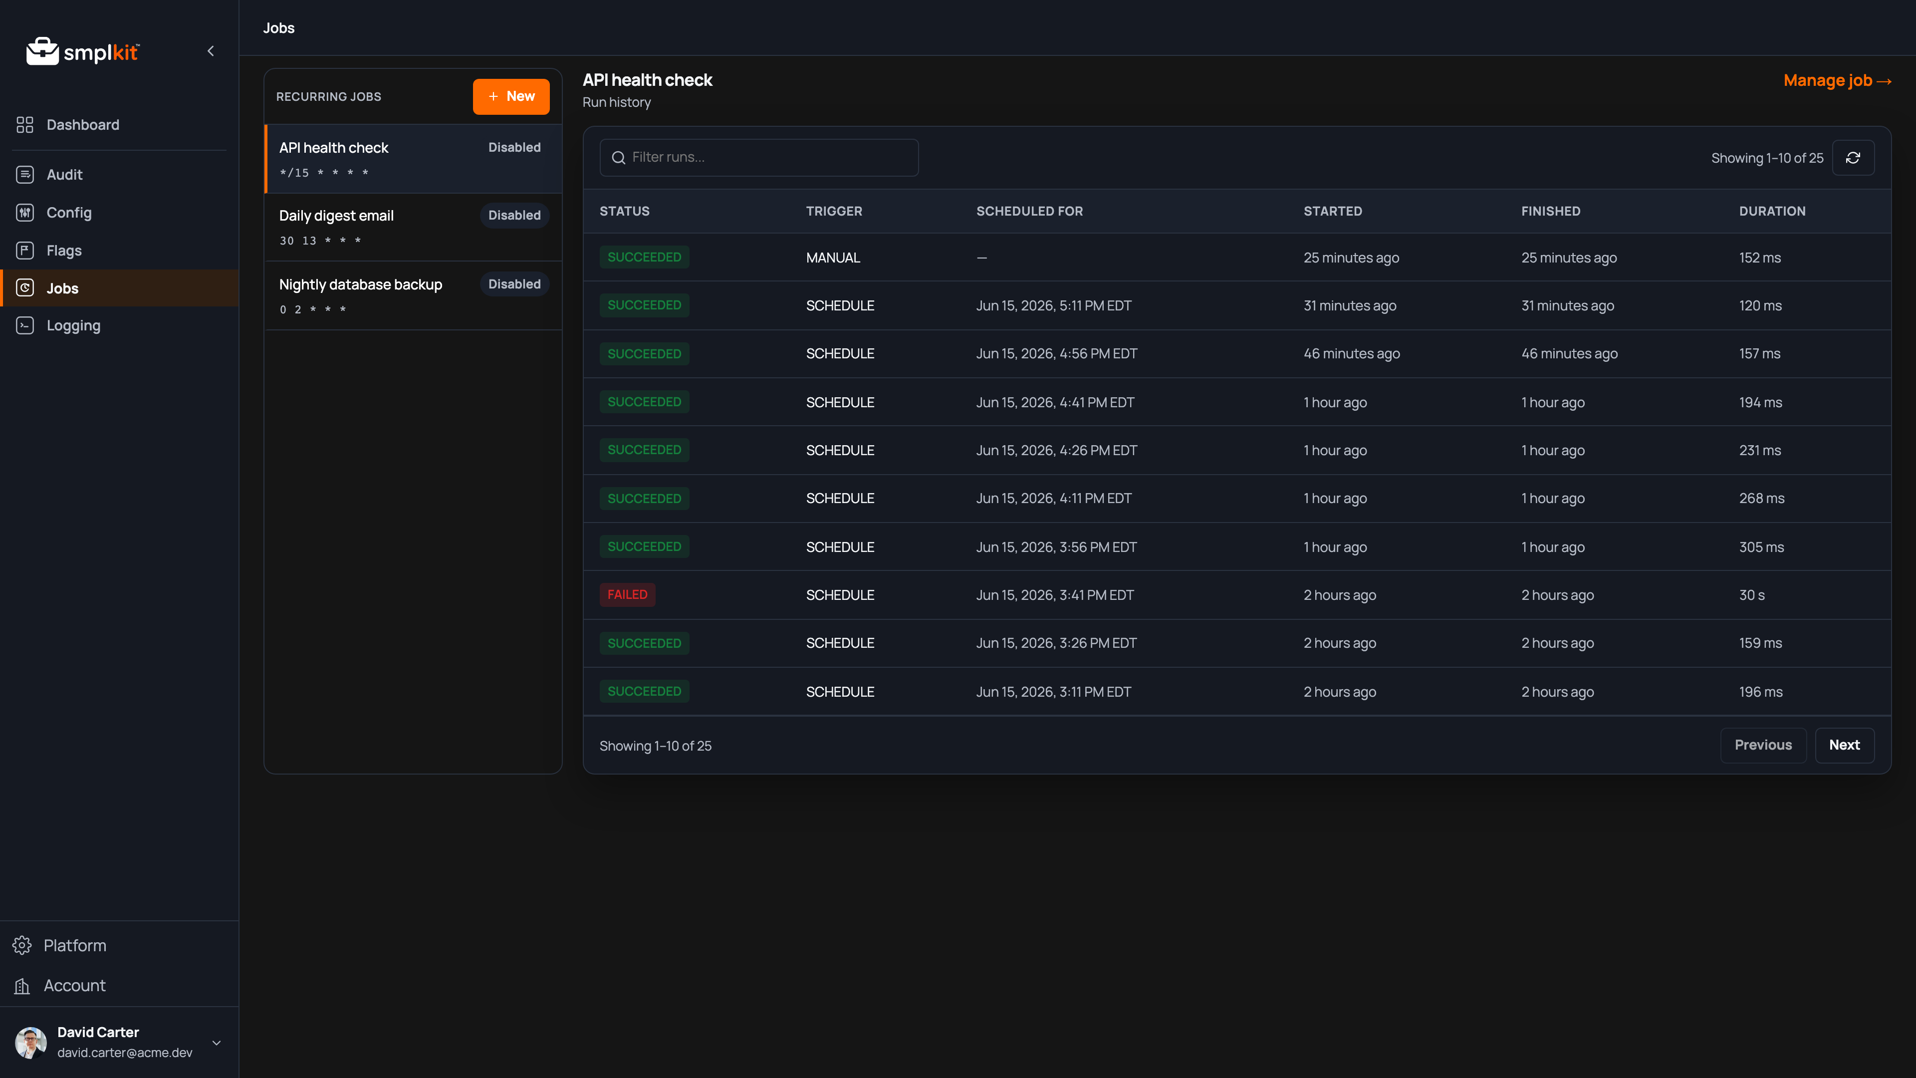Image resolution: width=1916 pixels, height=1078 pixels.
Task: Click the david.carter@acme.dev email
Action: click(x=125, y=1053)
